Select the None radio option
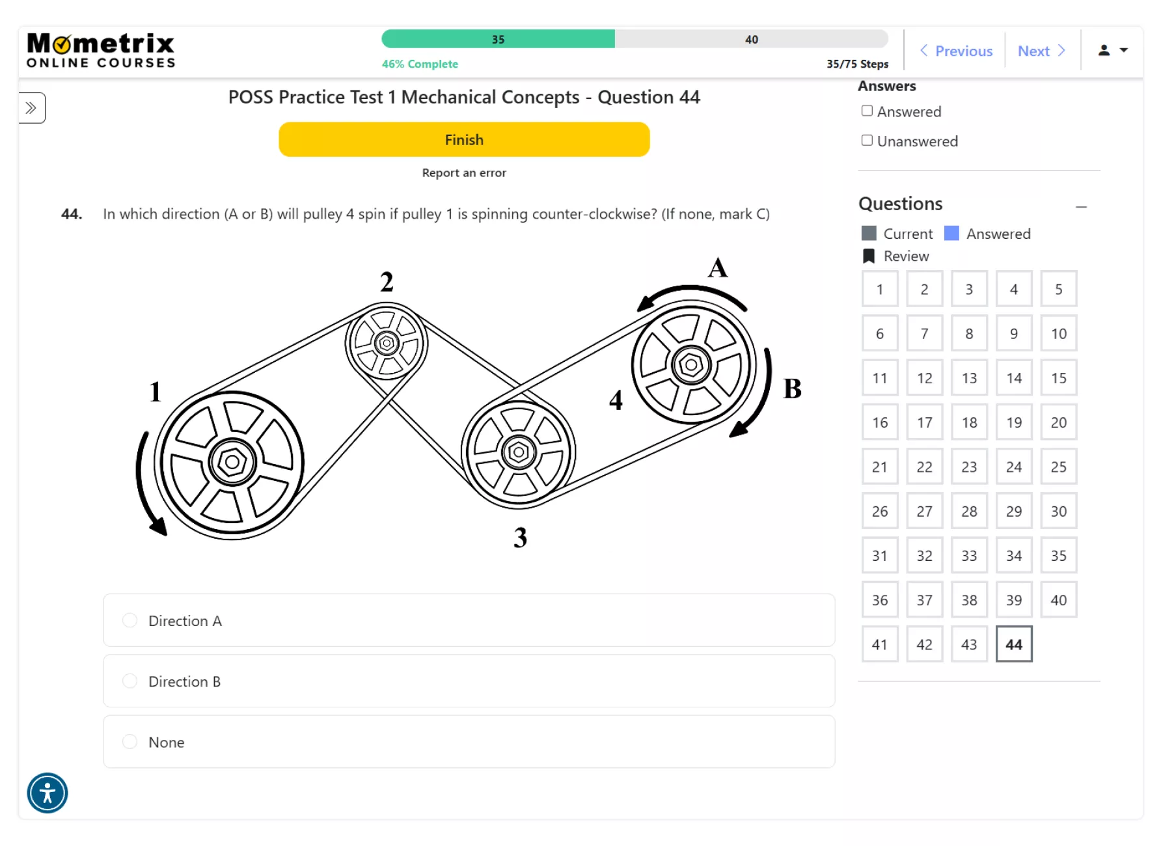The image size is (1161, 846). point(130,741)
